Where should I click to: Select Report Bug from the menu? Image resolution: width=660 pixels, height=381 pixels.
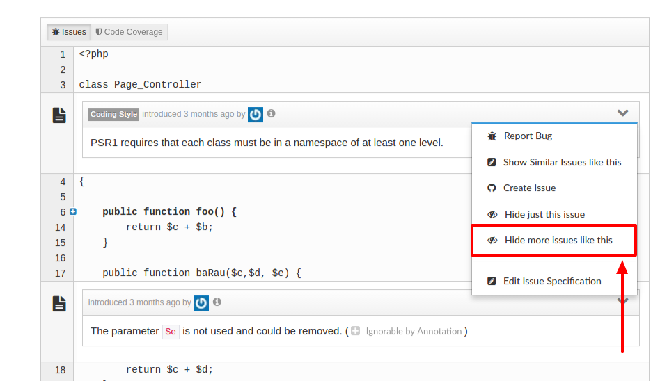(x=528, y=136)
